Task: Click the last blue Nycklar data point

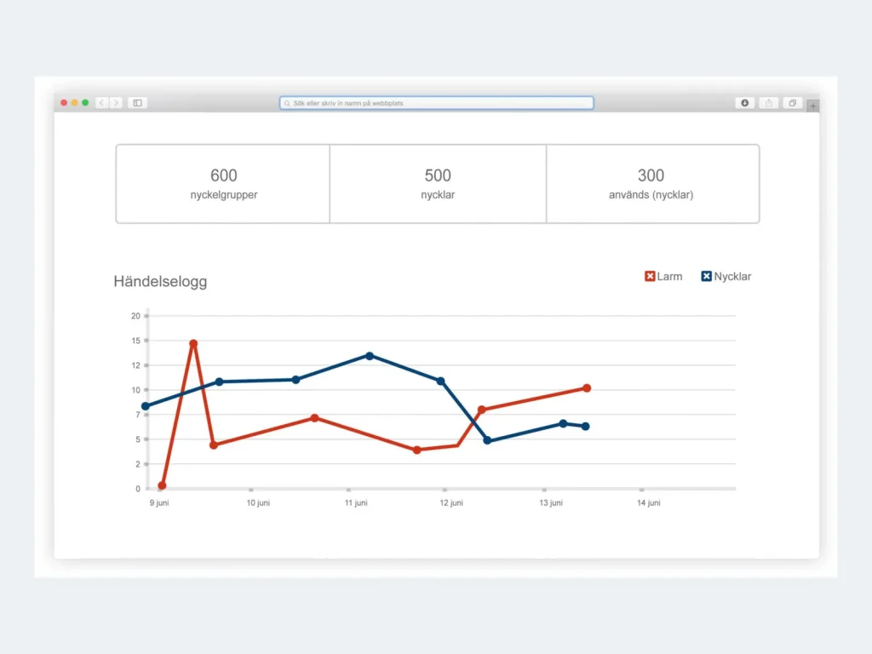Action: pyautogui.click(x=586, y=427)
